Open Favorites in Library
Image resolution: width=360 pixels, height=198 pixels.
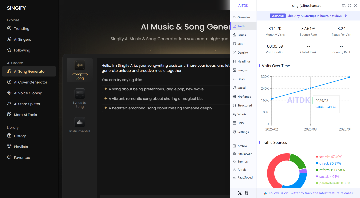pyautogui.click(x=18, y=157)
